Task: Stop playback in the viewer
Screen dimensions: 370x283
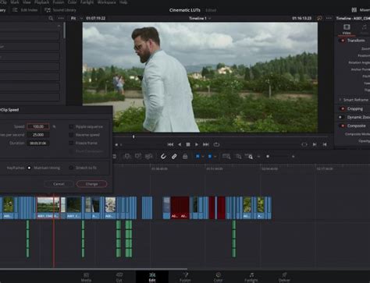Action: pyautogui.click(x=188, y=144)
